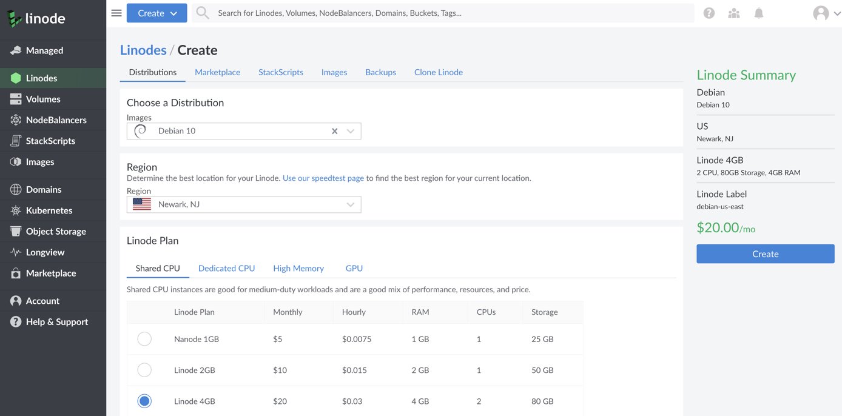Click the Kubernetes icon in sidebar
This screenshot has height=416, width=842.
pyautogui.click(x=16, y=210)
